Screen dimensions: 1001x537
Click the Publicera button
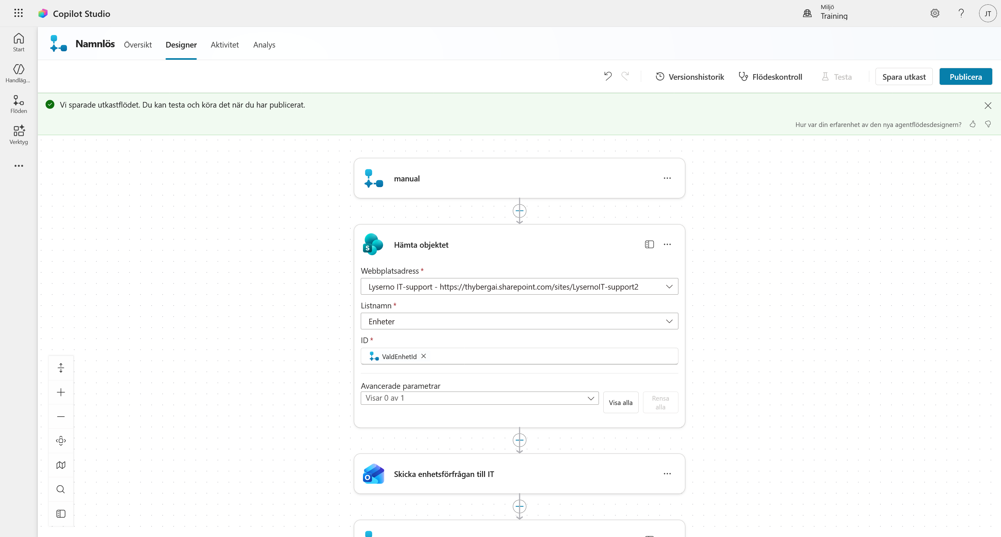click(x=966, y=77)
